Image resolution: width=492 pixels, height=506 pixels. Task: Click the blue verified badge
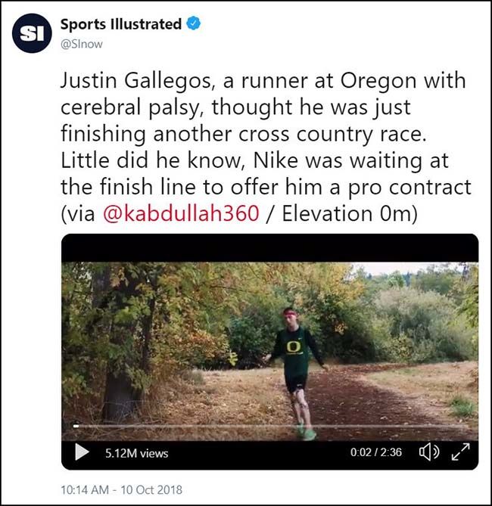pos(194,24)
